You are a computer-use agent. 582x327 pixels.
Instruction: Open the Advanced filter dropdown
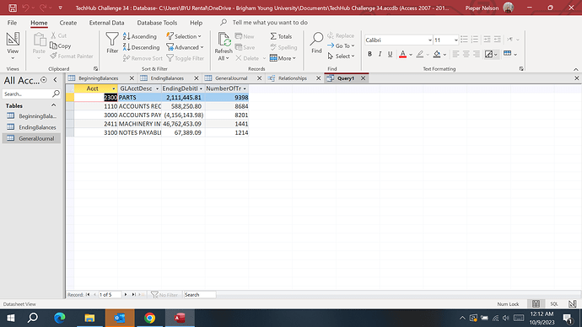[x=185, y=47]
